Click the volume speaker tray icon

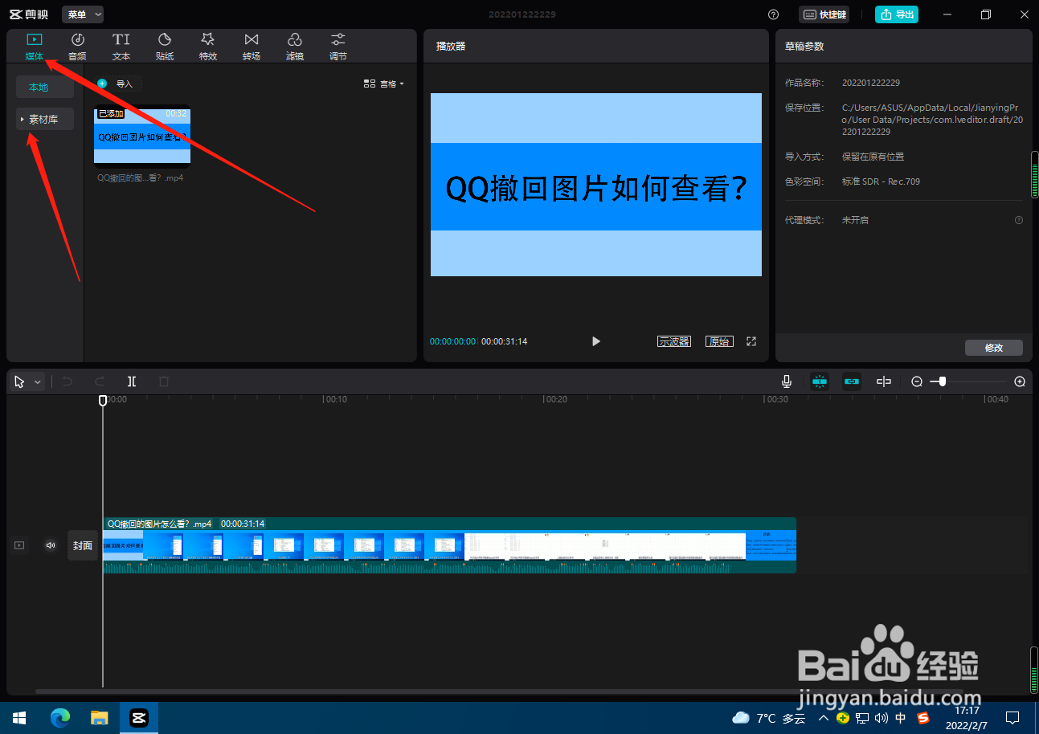(882, 718)
